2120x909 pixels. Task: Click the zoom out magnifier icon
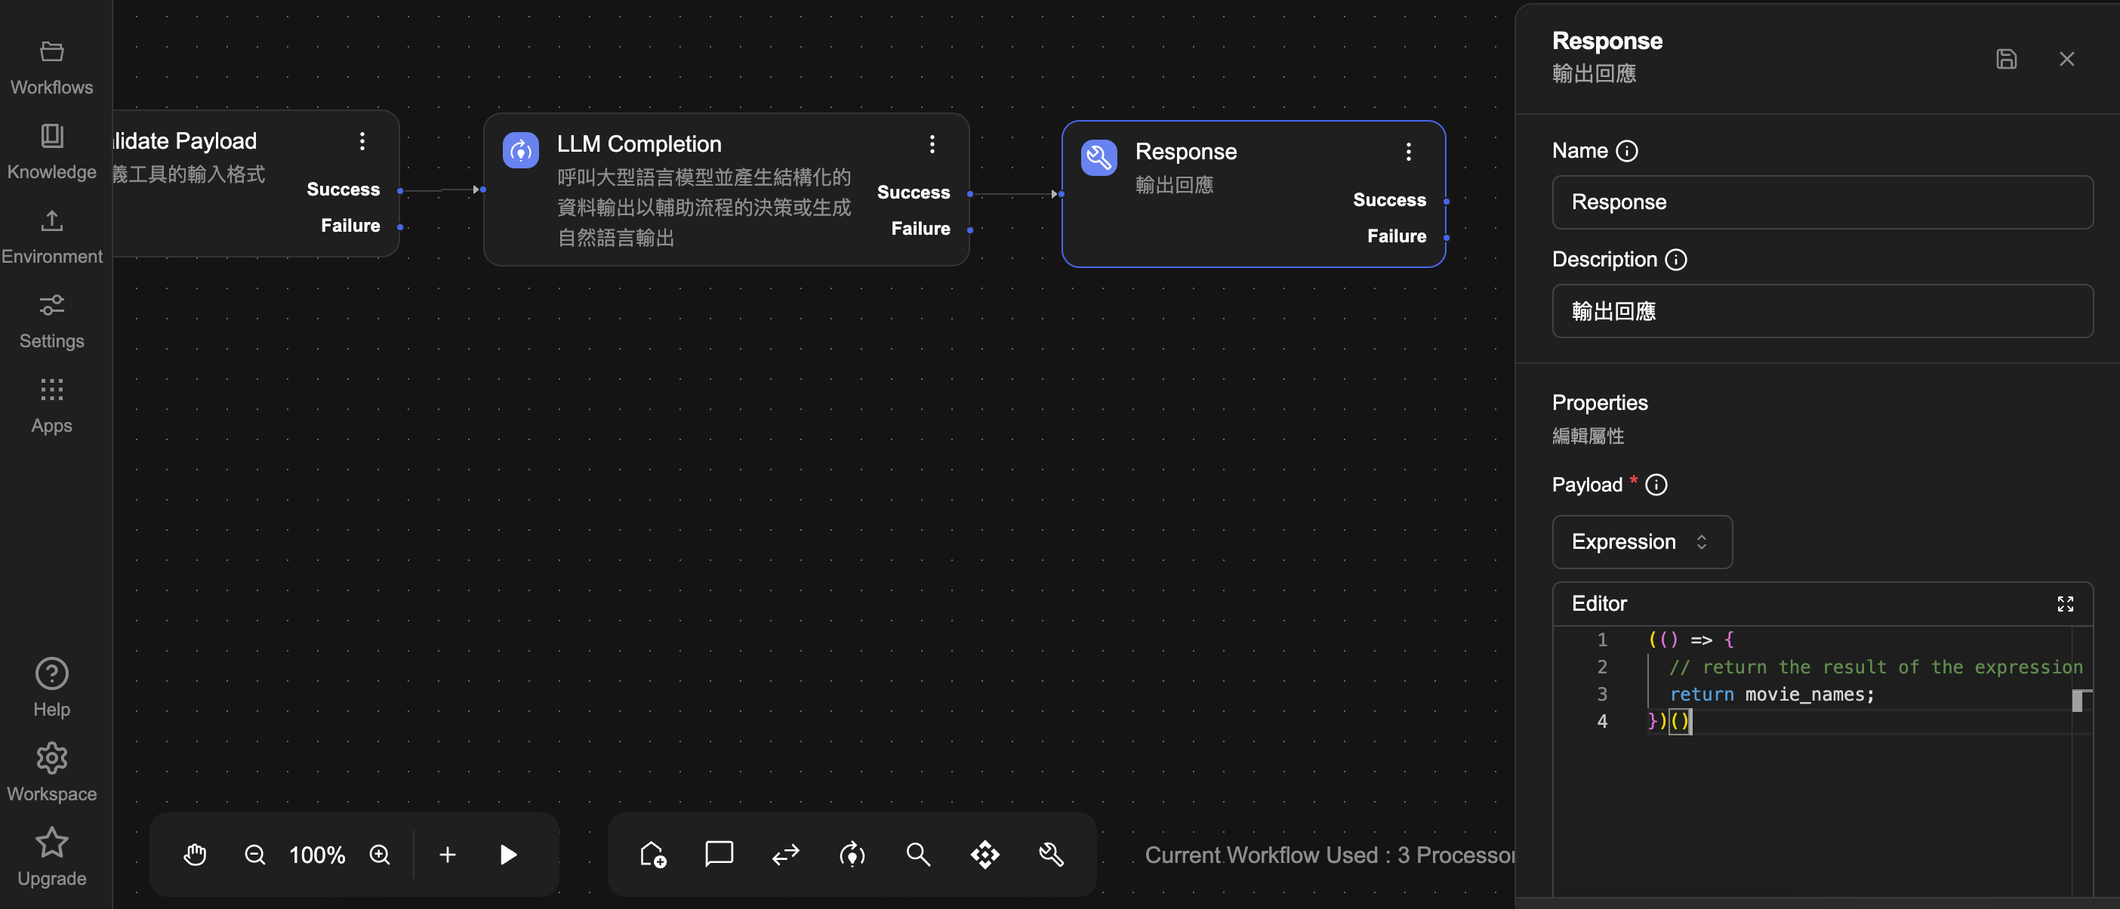[x=255, y=855]
